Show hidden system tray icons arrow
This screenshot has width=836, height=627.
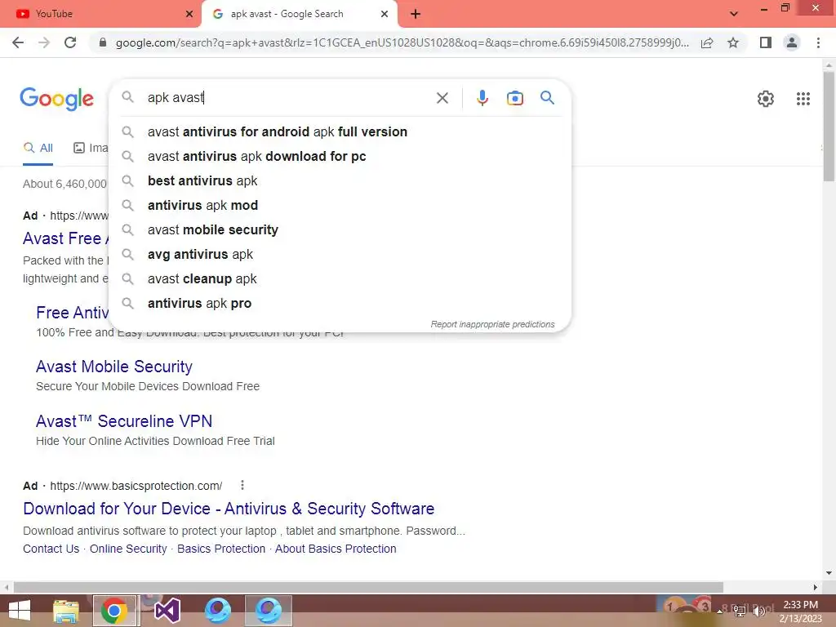[720, 611]
